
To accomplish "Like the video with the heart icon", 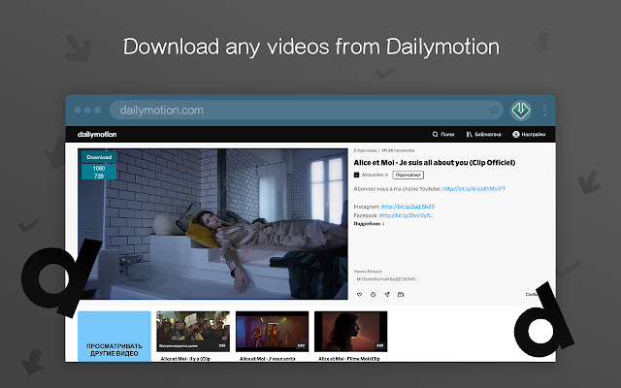I will pos(359,294).
